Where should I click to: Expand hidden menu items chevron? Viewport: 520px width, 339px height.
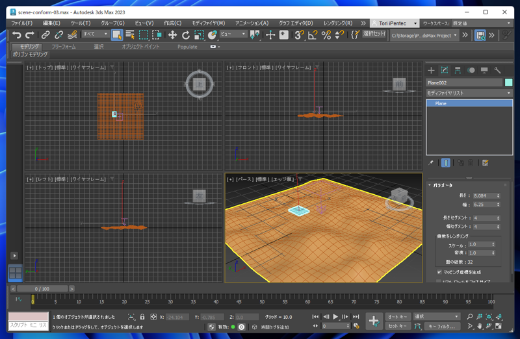coord(363,23)
